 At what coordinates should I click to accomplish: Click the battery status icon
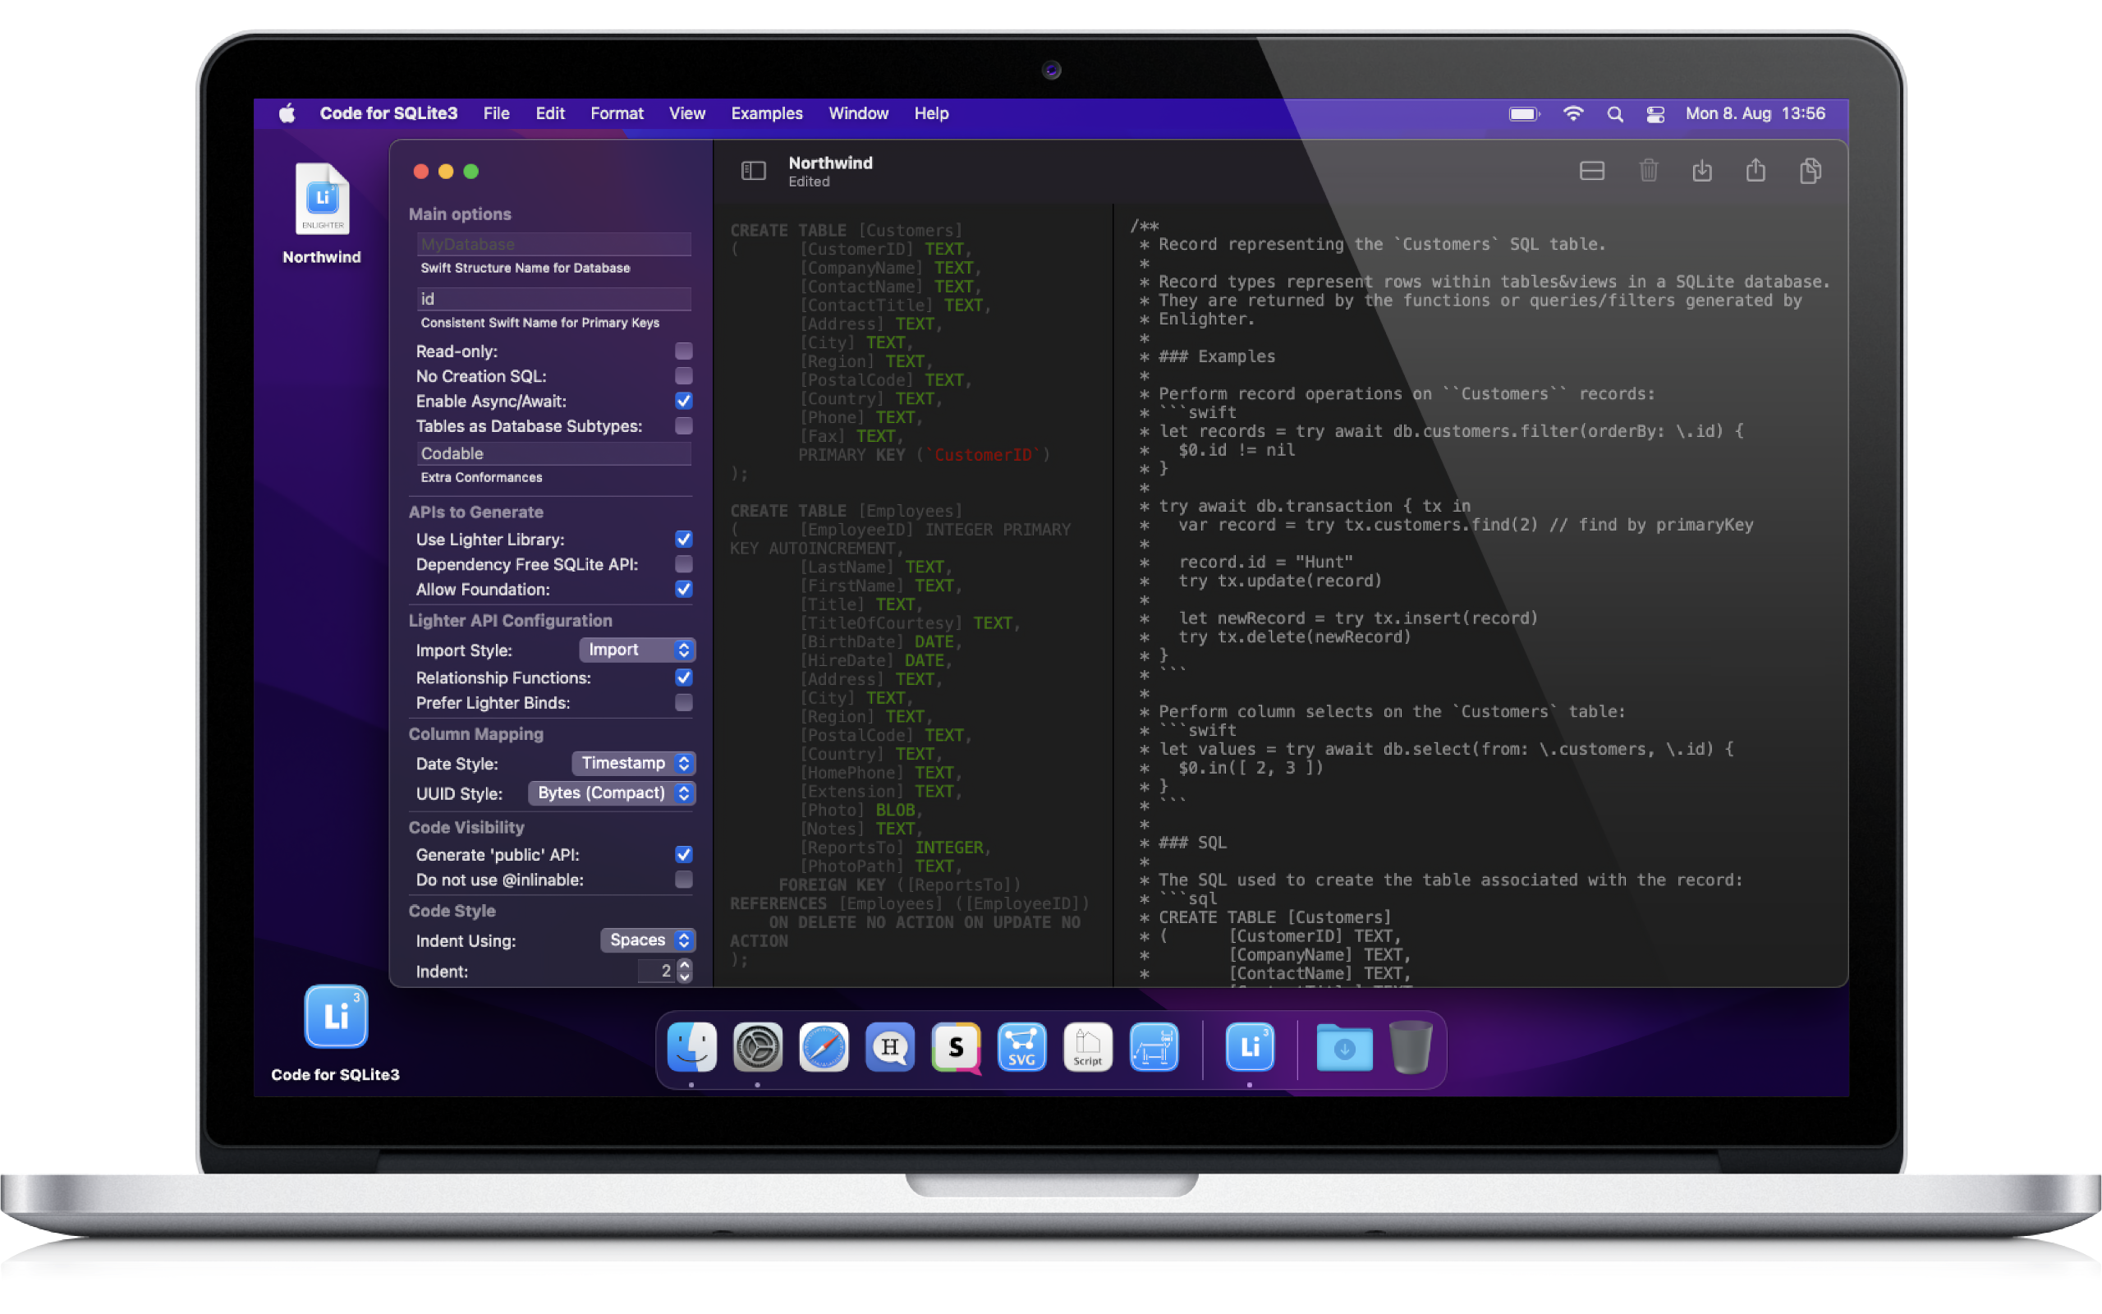point(1523,114)
